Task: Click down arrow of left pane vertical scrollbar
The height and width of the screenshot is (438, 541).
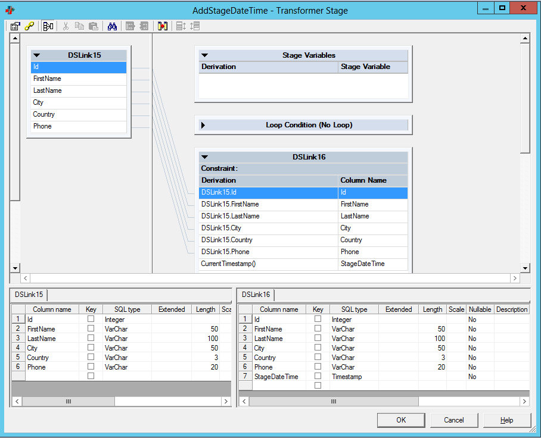Action: [x=14, y=268]
